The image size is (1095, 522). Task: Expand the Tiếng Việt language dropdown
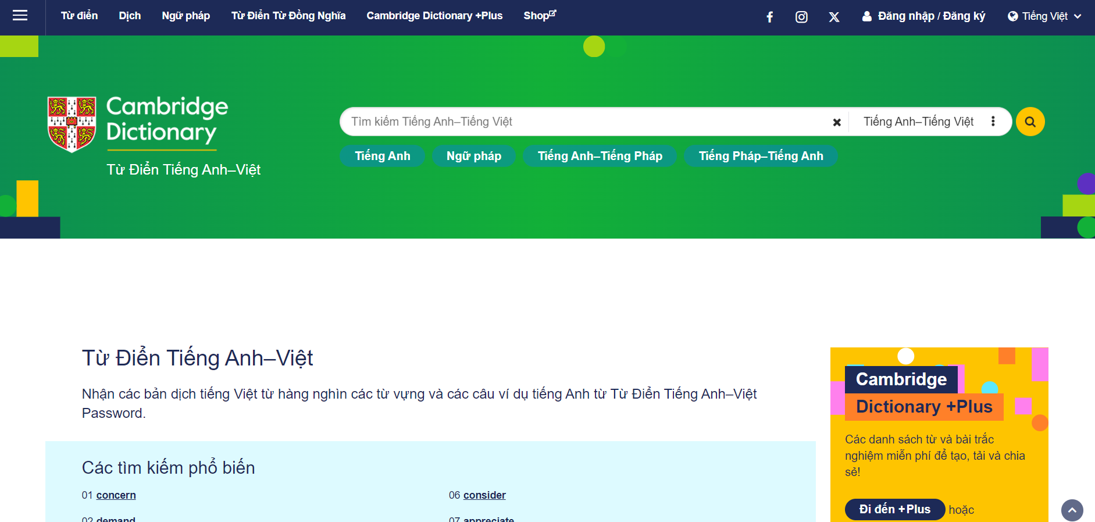coord(1044,16)
